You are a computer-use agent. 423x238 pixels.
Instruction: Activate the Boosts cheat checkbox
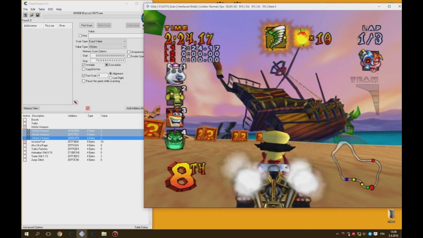click(25, 120)
